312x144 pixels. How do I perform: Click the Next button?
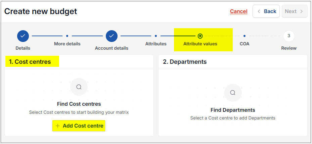[x=295, y=11]
